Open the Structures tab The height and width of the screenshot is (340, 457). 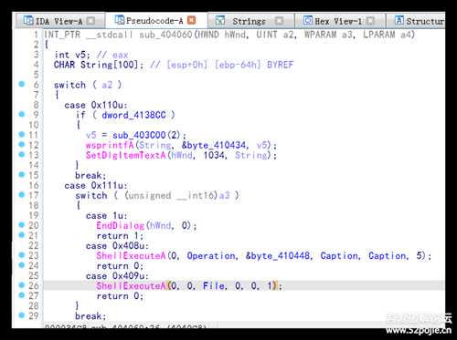pyautogui.click(x=420, y=21)
